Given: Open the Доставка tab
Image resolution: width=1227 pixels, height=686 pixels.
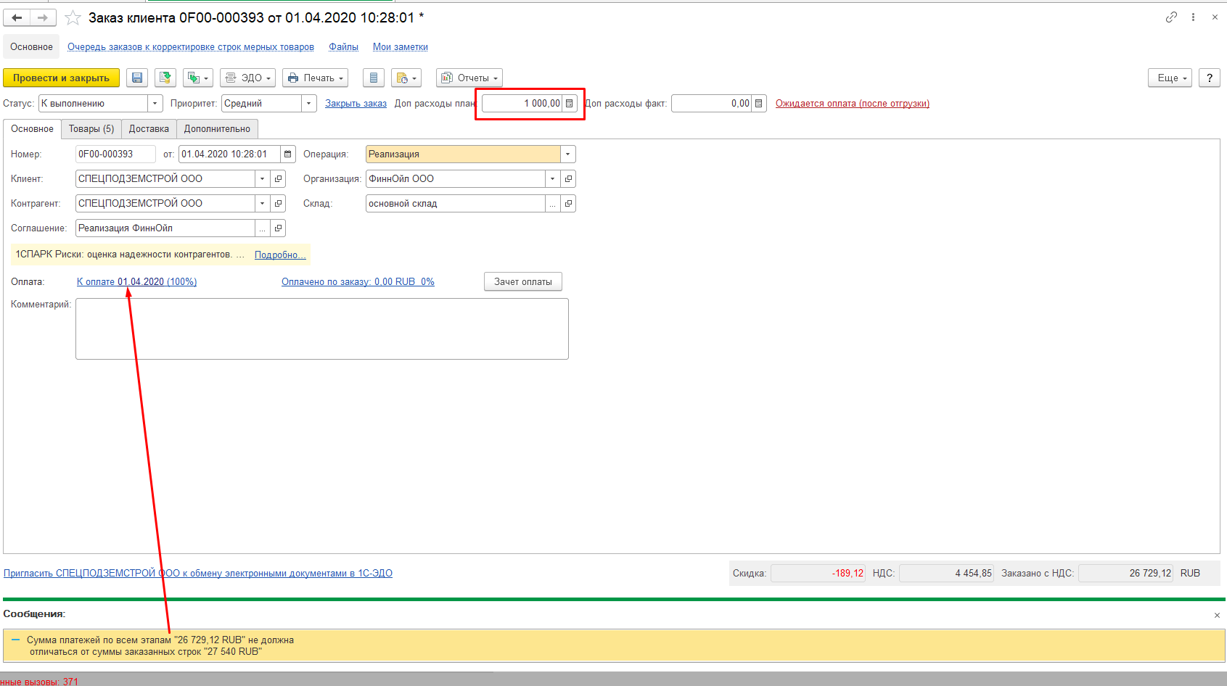Looking at the screenshot, I should click(149, 129).
